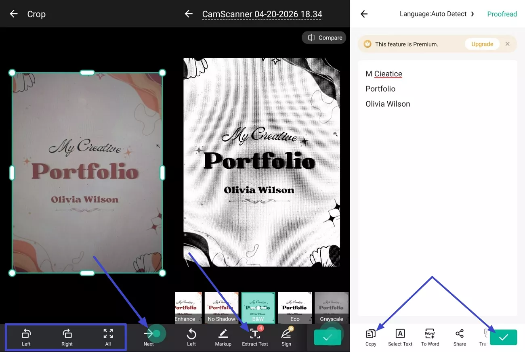Click the top edge crop handle
This screenshot has width=525, height=352.
[87, 73]
